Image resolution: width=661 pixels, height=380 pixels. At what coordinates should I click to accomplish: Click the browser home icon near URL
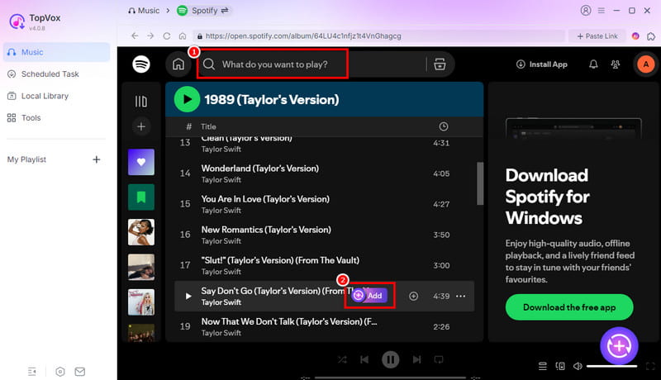(183, 36)
